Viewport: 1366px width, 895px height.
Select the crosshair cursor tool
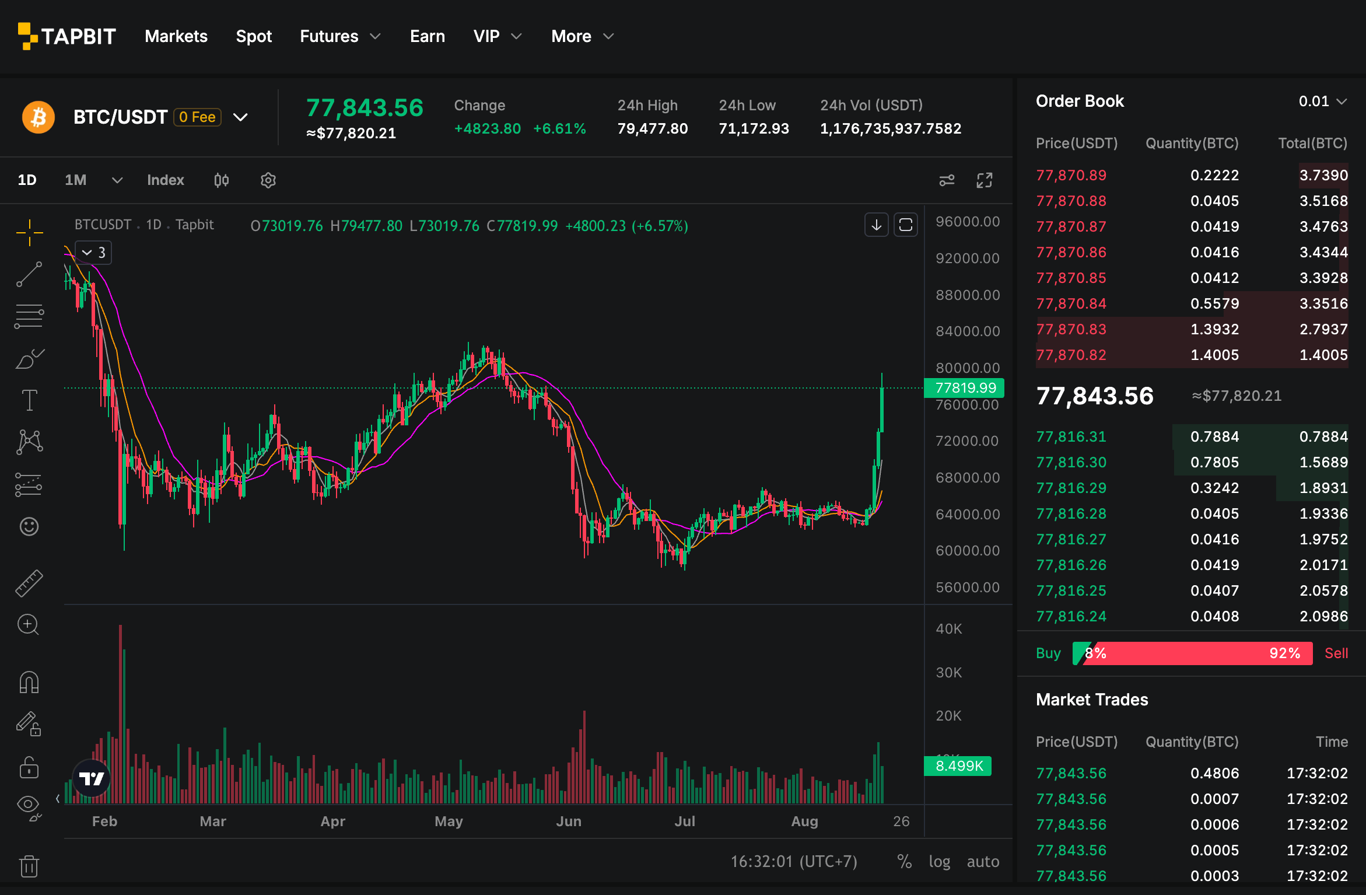click(29, 233)
